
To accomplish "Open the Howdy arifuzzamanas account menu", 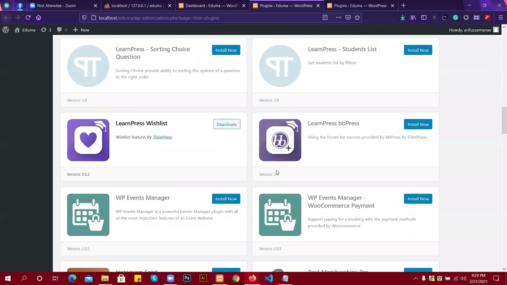I will click(474, 30).
